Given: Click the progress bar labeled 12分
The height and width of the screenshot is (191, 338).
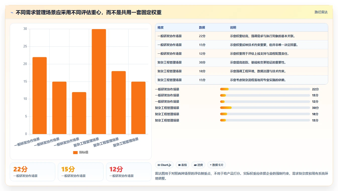Looking at the screenshot, I should coord(265,102).
